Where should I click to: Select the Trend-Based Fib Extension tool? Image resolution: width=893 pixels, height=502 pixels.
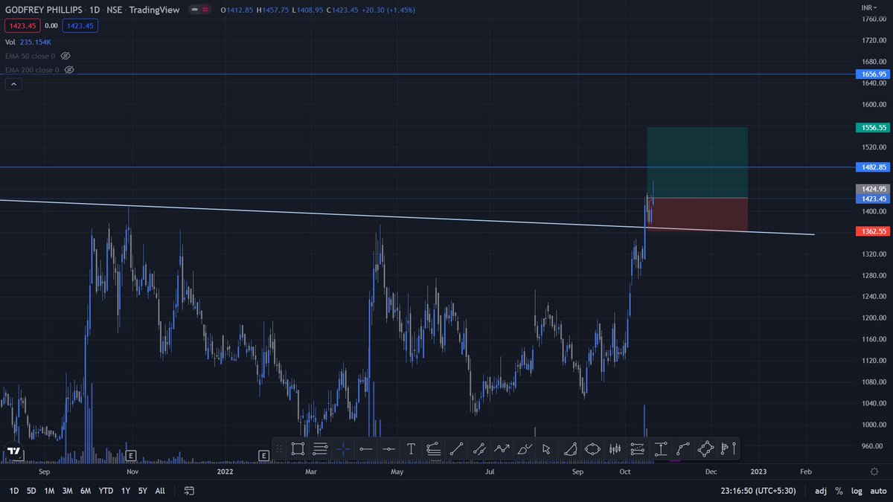[x=434, y=448]
